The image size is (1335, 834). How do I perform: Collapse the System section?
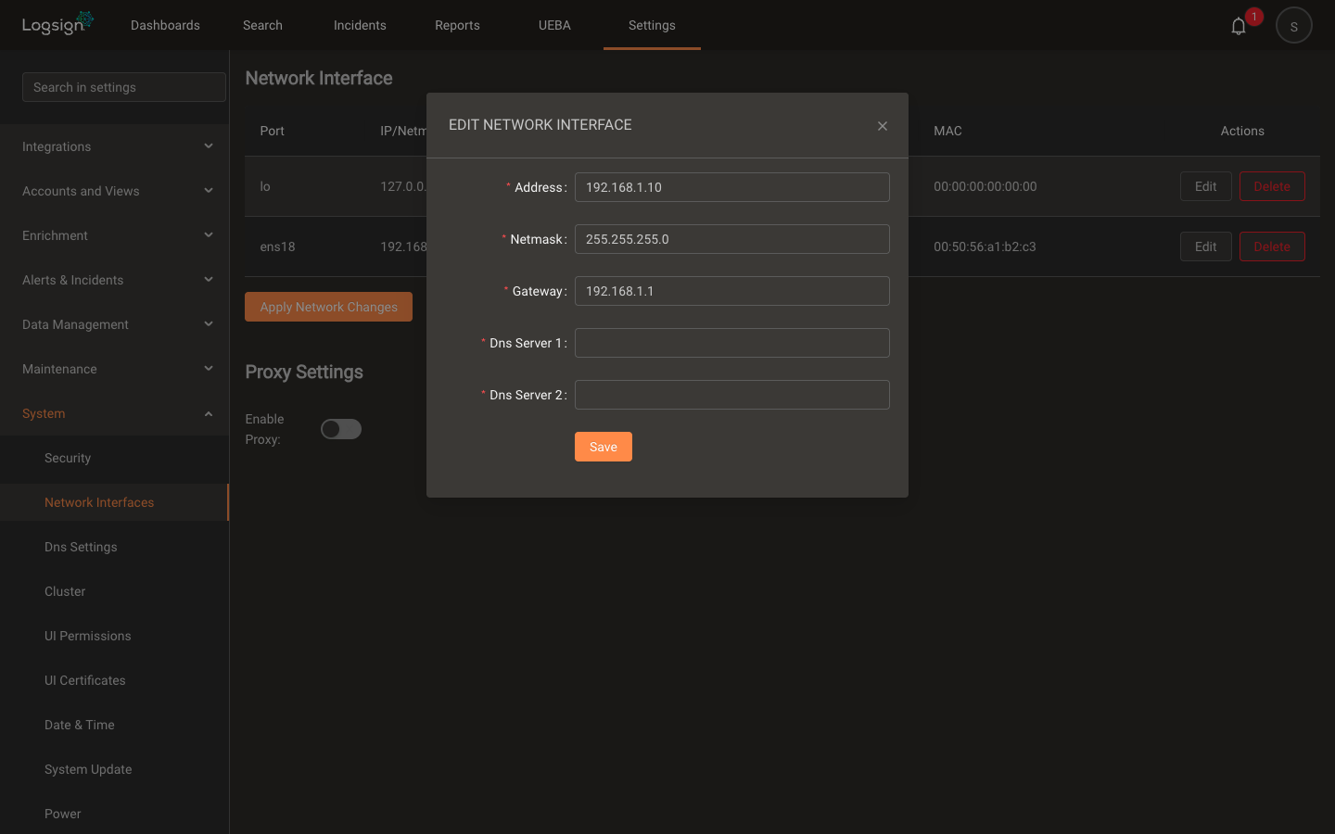click(115, 413)
